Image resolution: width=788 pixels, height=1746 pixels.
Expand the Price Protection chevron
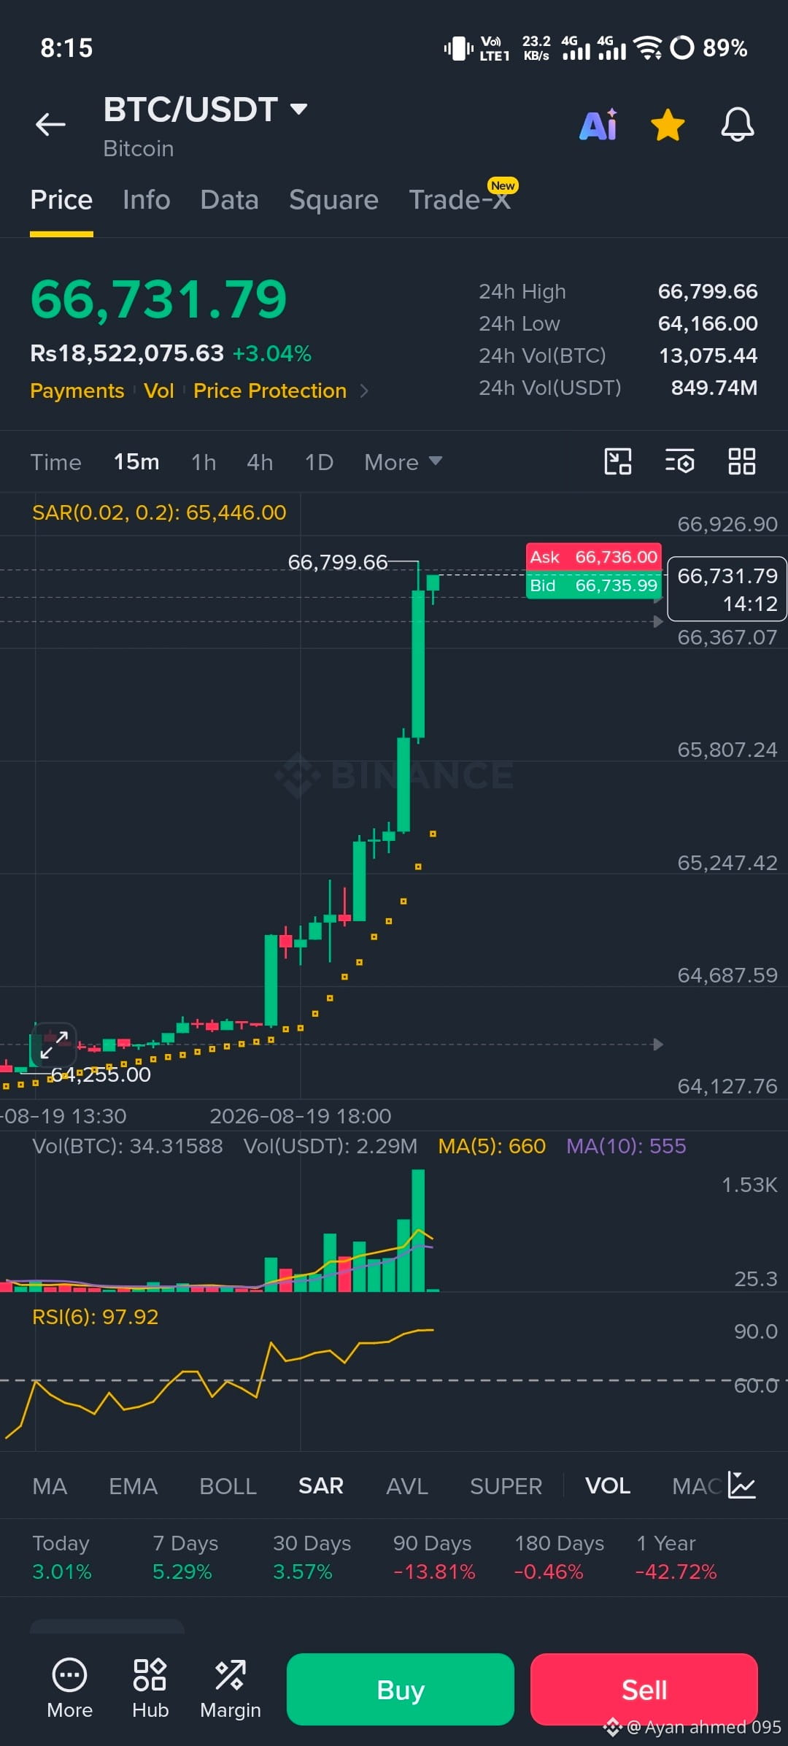pos(364,391)
